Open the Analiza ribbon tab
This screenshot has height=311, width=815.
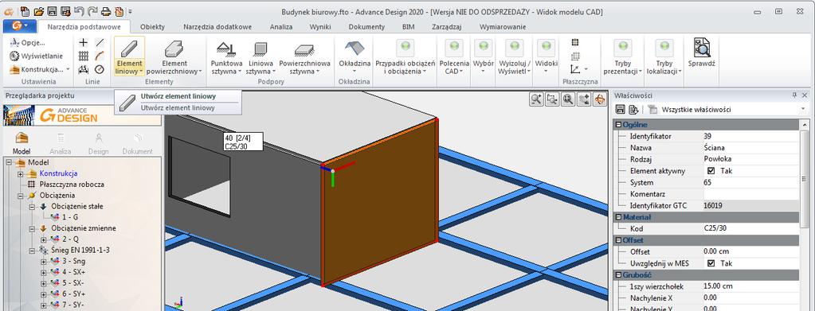pyautogui.click(x=280, y=27)
